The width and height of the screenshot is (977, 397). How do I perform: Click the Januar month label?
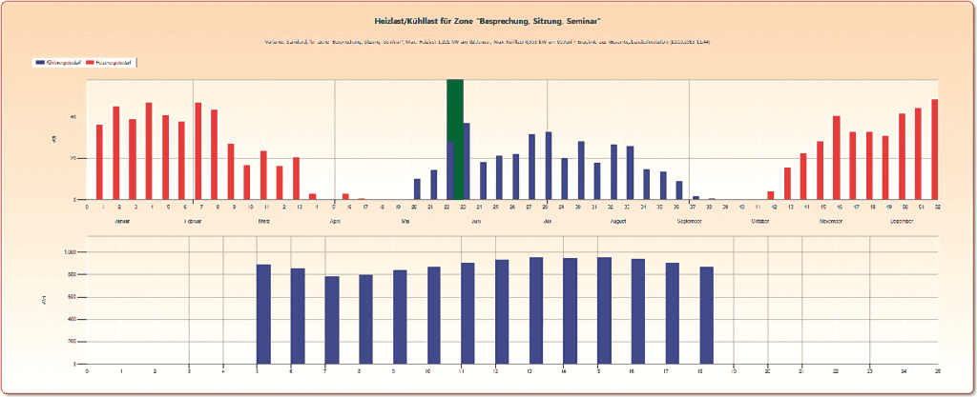122,221
